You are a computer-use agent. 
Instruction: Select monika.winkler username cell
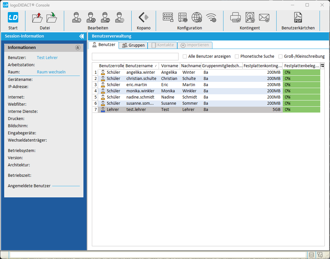(x=141, y=91)
